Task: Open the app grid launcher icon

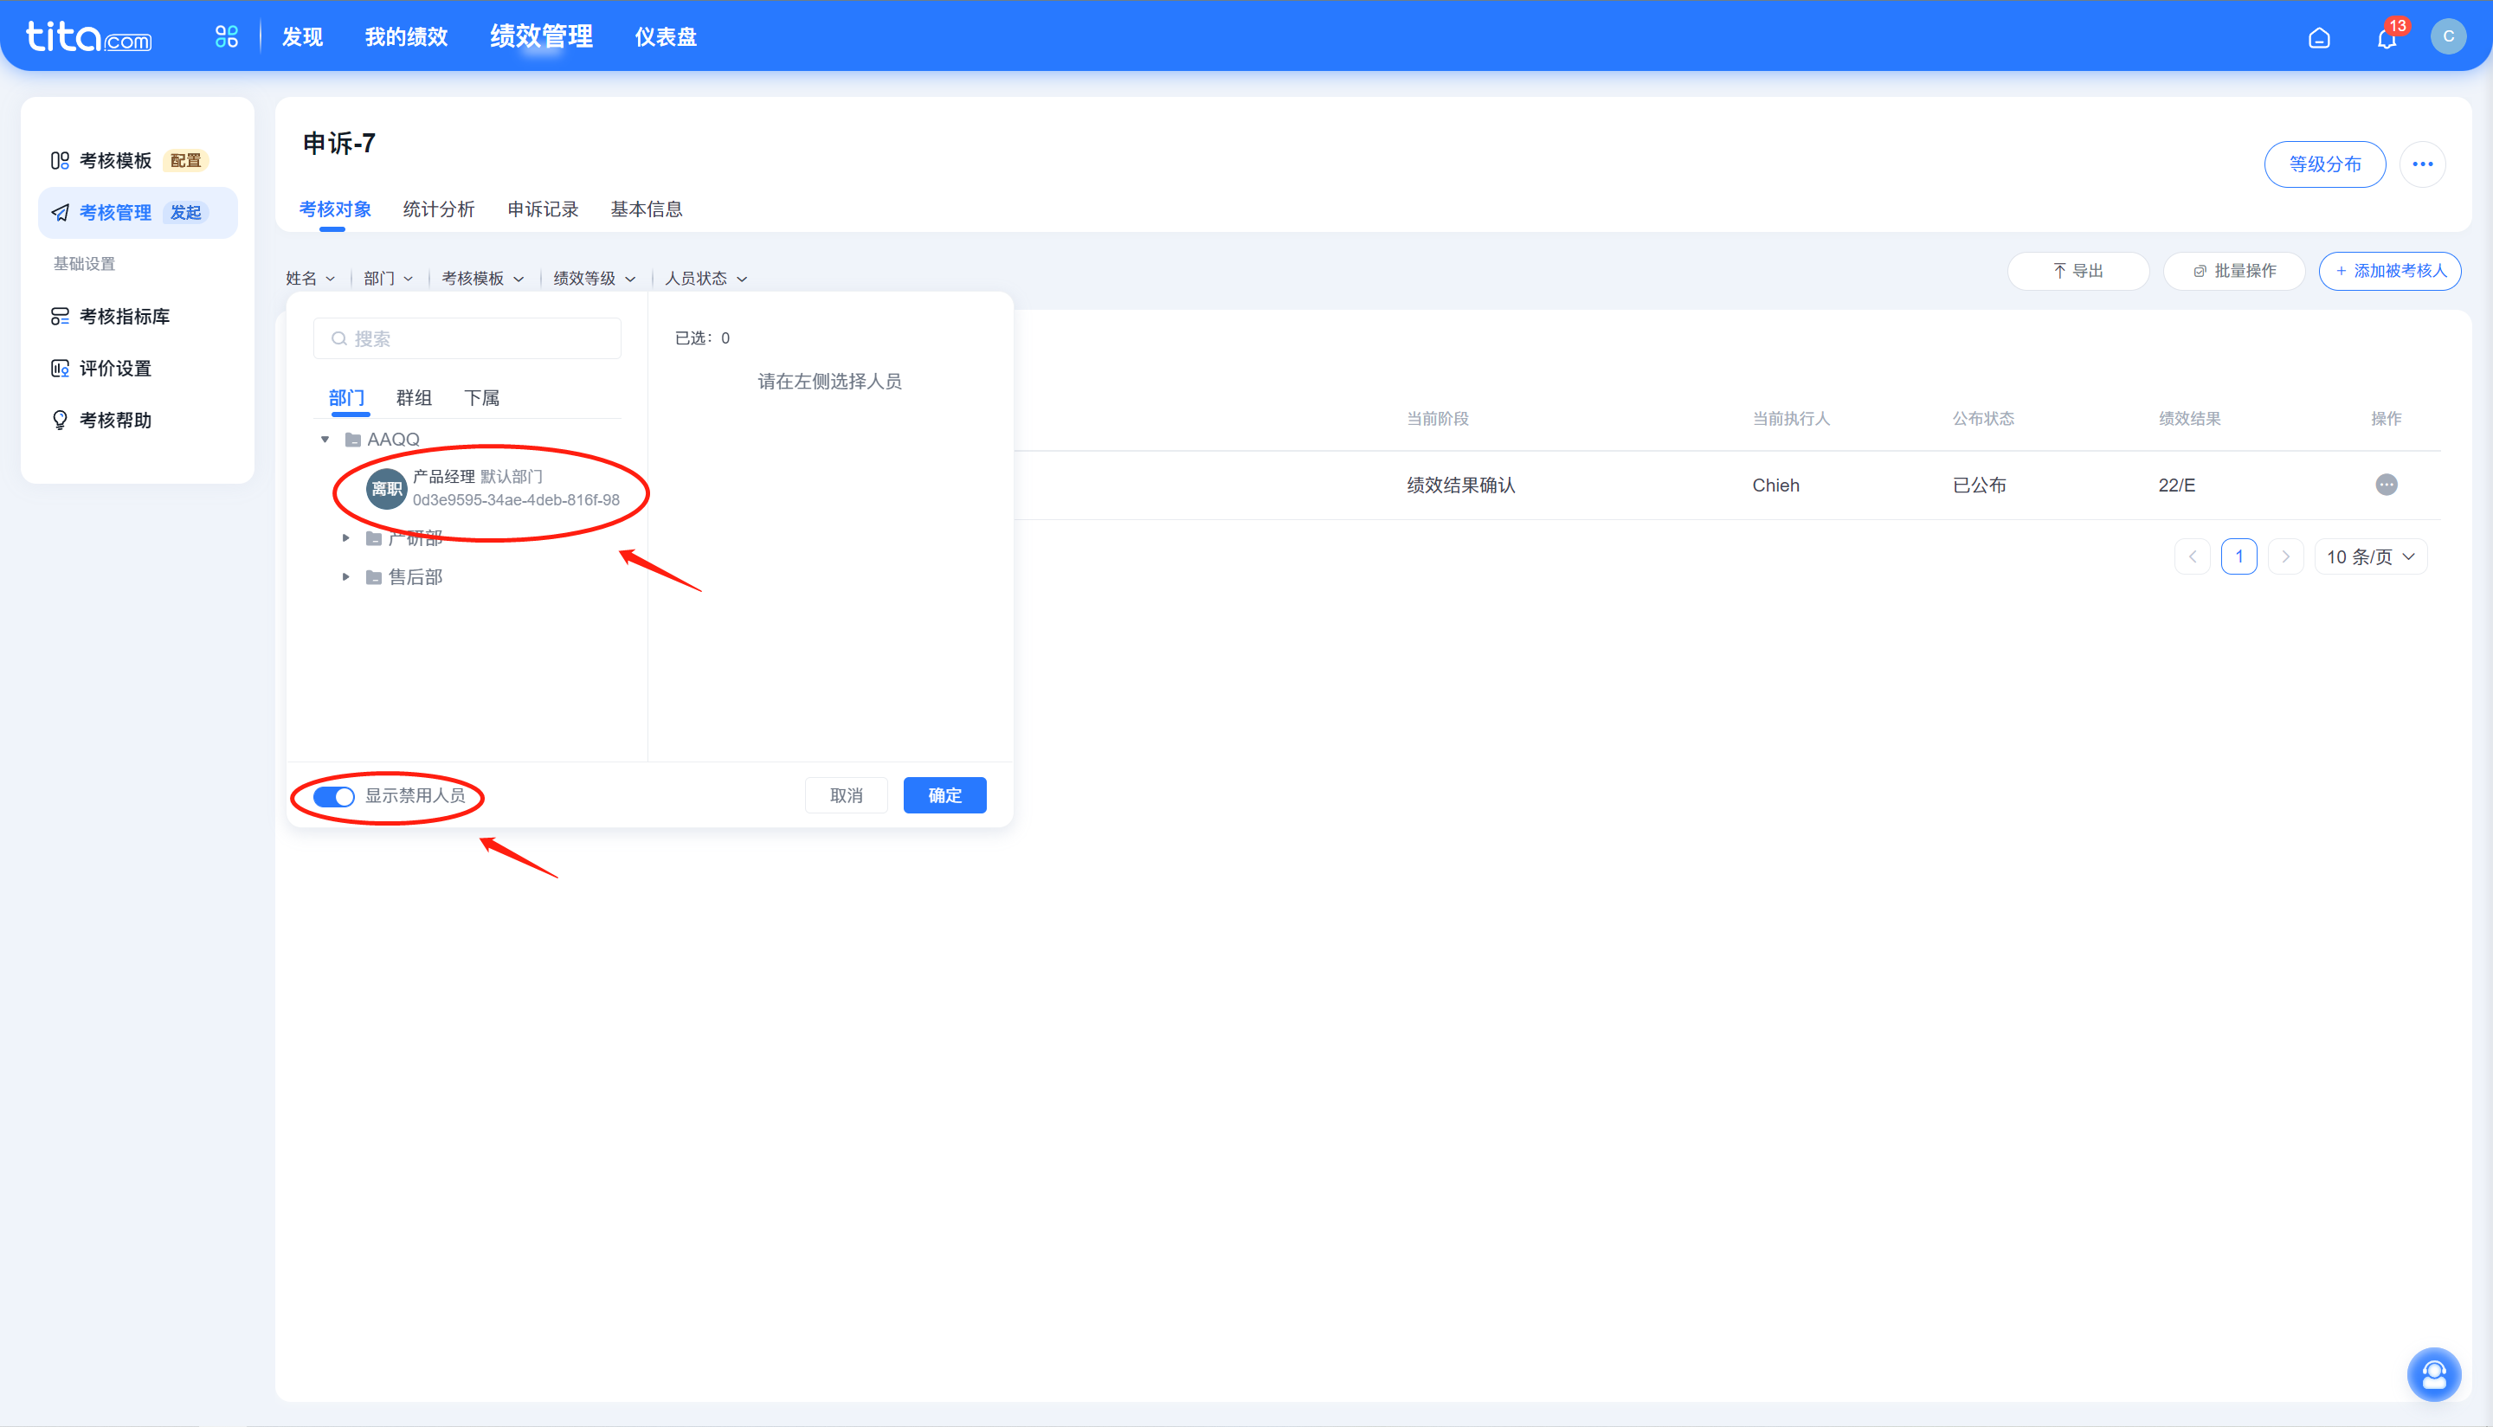Action: [227, 37]
